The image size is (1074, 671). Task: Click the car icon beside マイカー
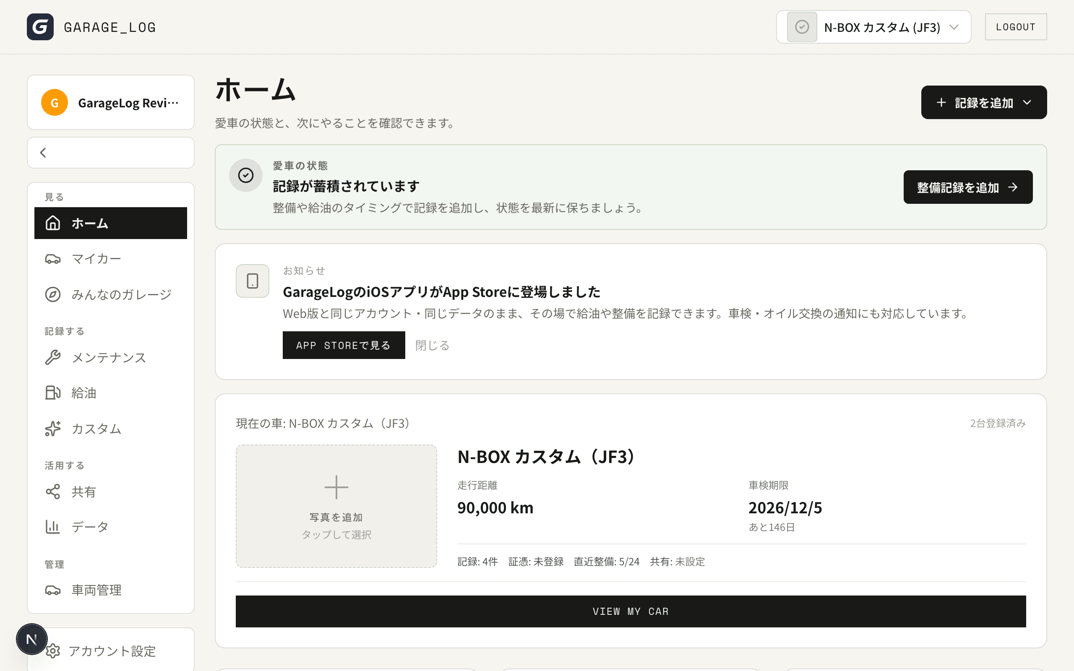click(53, 259)
